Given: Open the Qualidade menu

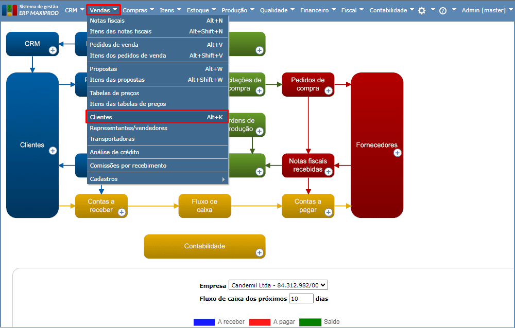Looking at the screenshot, I should click(x=277, y=10).
